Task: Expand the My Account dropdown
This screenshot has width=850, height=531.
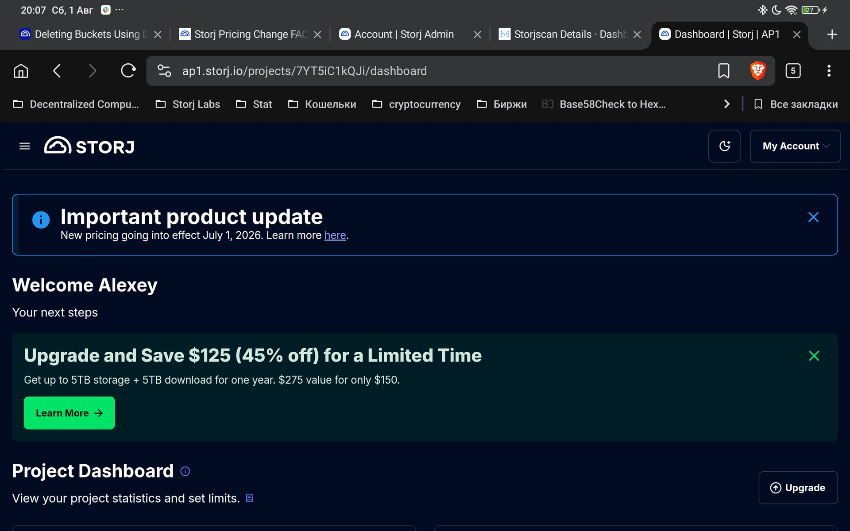Action: (x=795, y=146)
